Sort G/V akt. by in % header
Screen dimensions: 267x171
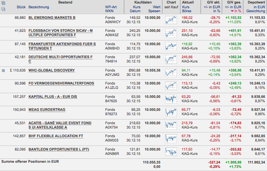pos(217,11)
